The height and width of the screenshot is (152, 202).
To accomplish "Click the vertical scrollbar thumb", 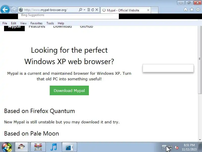I will [200, 60].
